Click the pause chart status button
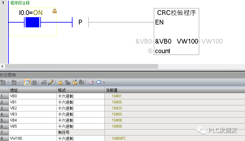The image size is (245, 141). pos(34,82)
